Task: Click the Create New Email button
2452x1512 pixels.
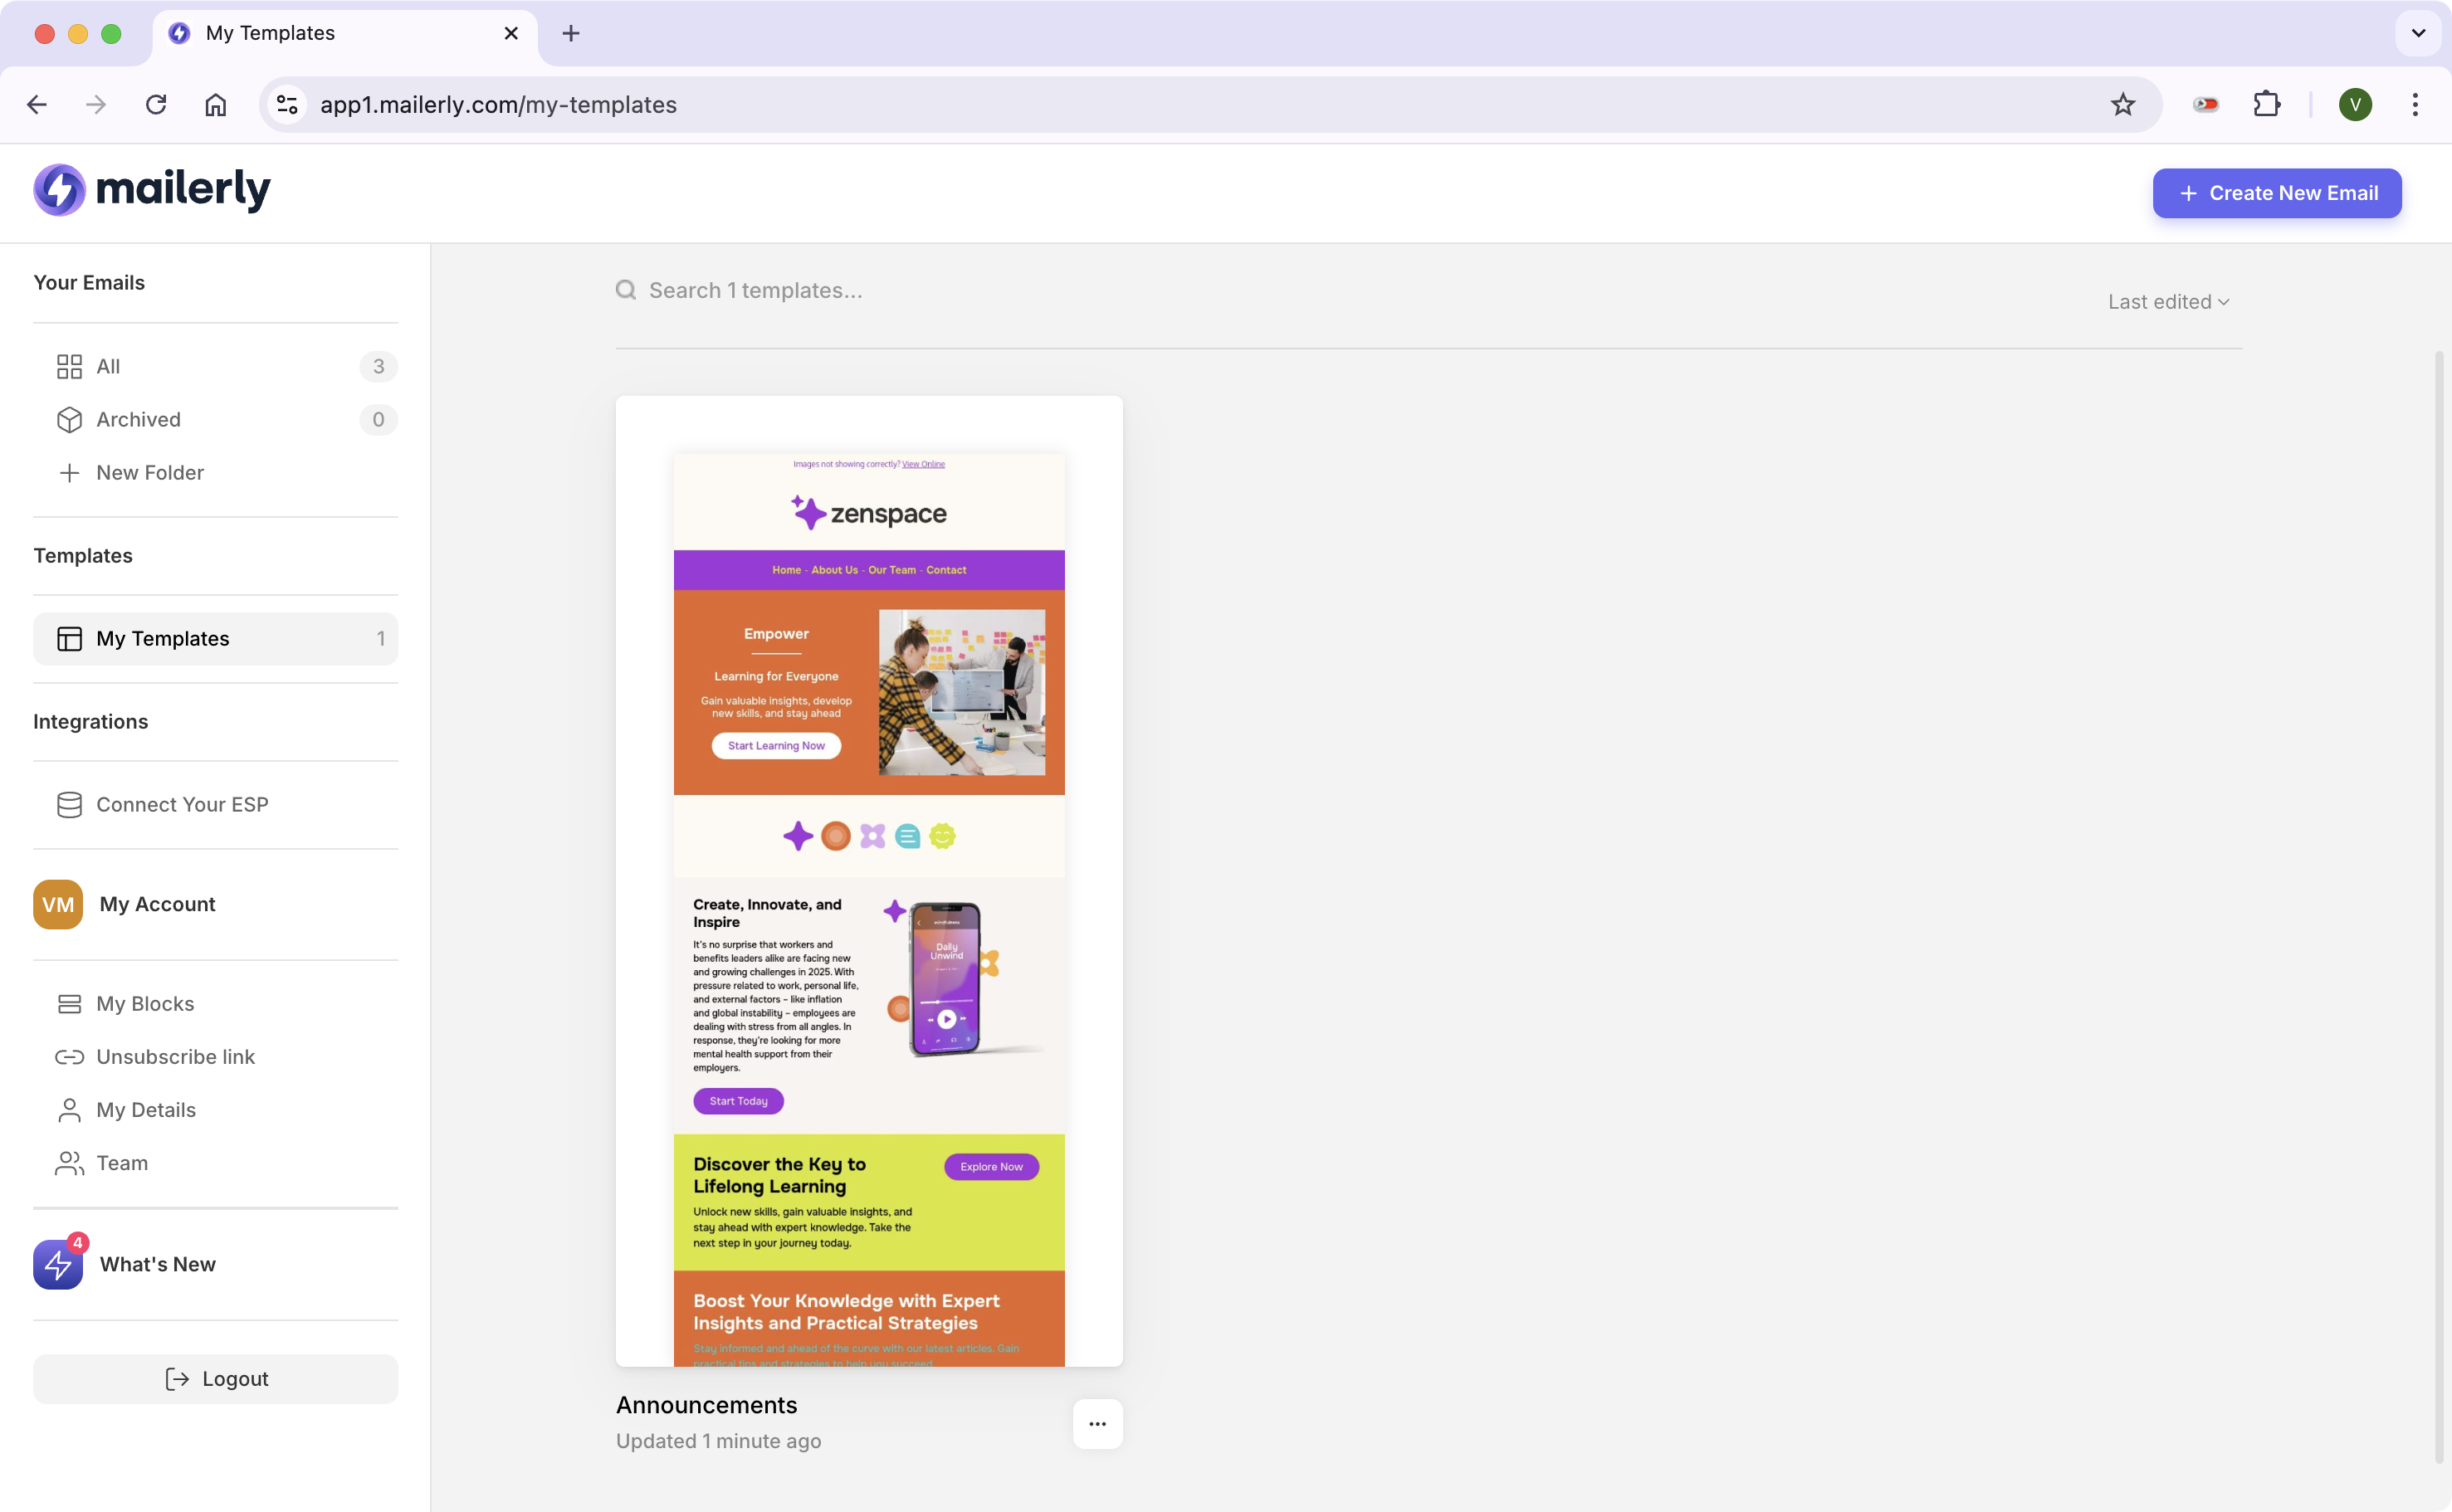Action: pos(2276,193)
